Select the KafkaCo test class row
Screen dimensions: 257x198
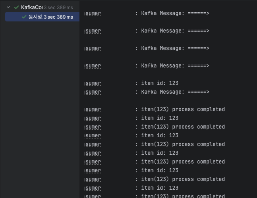(x=32, y=7)
